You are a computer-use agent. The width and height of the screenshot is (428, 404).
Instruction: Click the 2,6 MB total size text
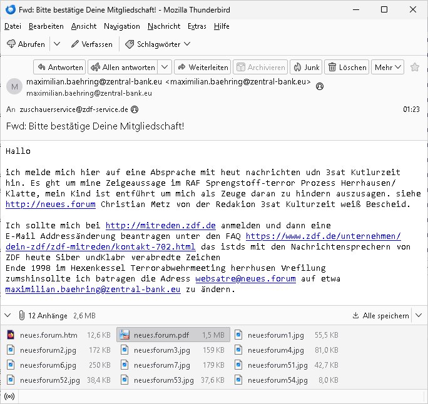click(84, 316)
